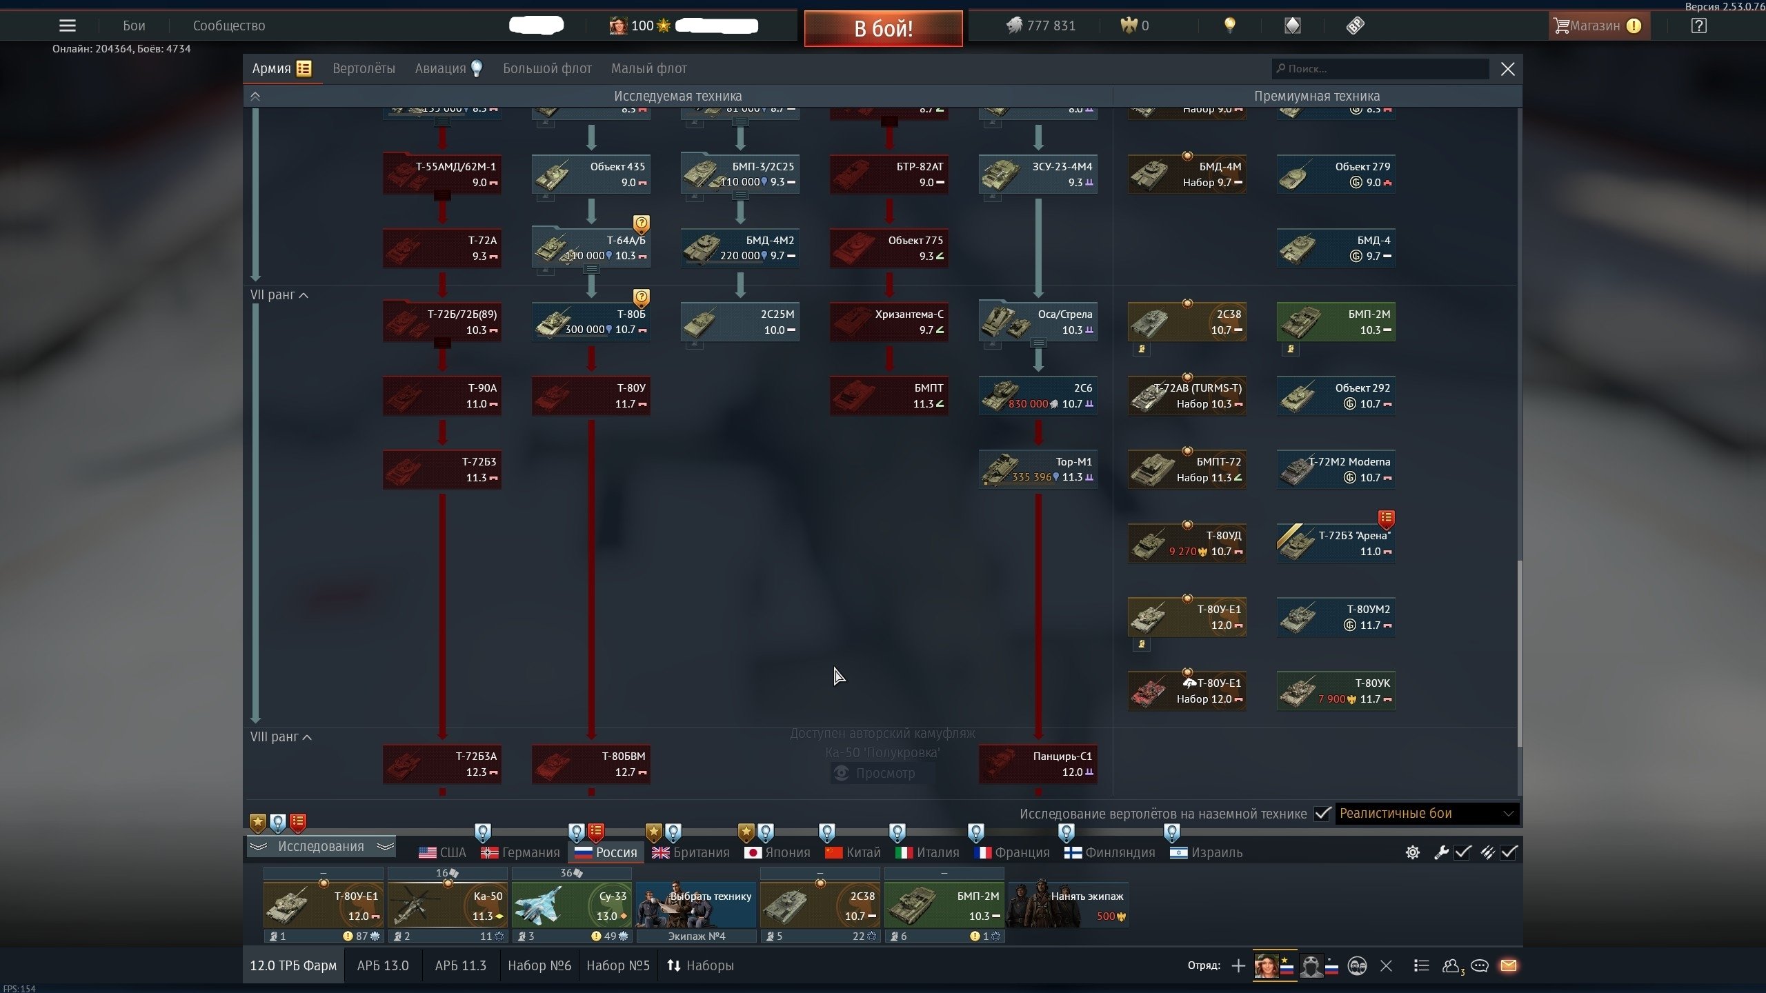Select the Германия nation tab

coord(521,852)
